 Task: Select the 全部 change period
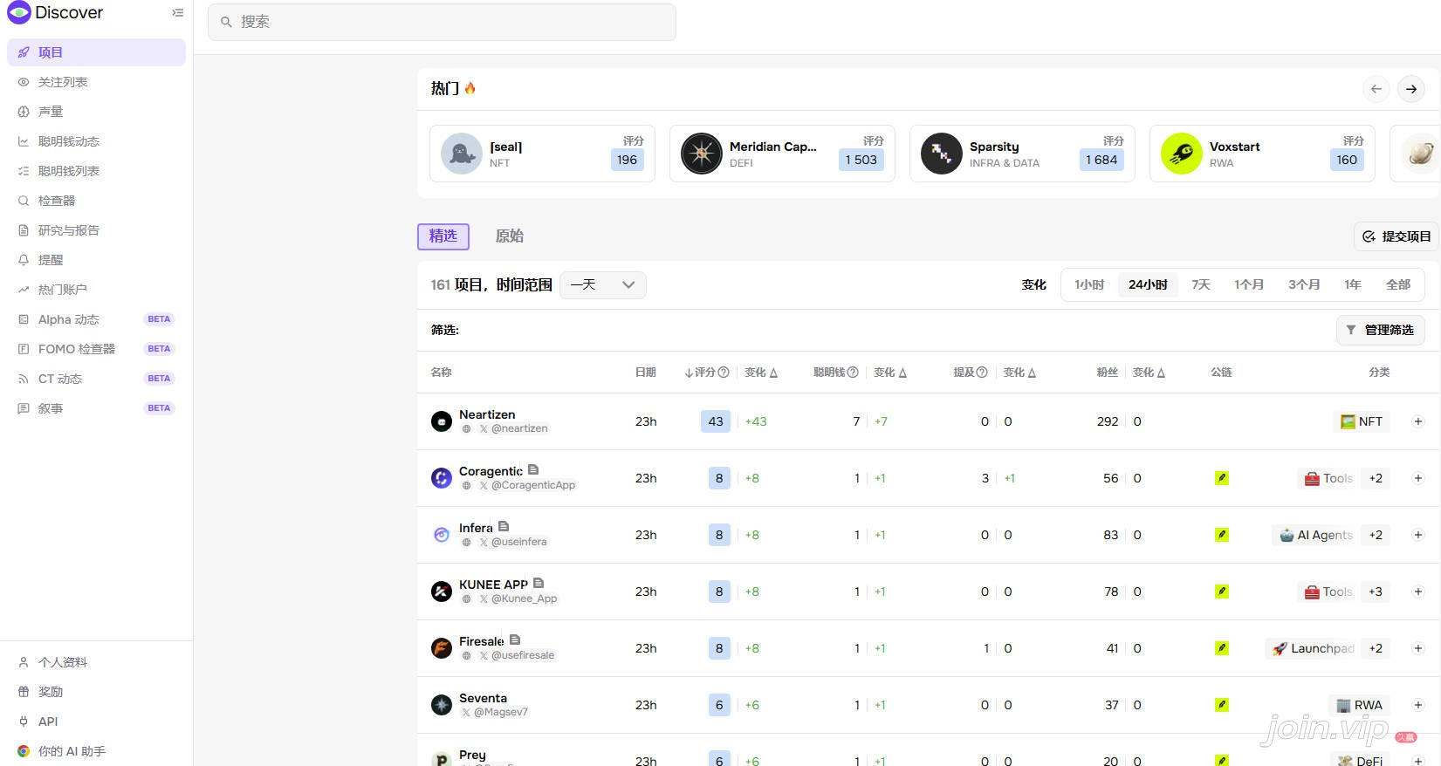coord(1398,285)
